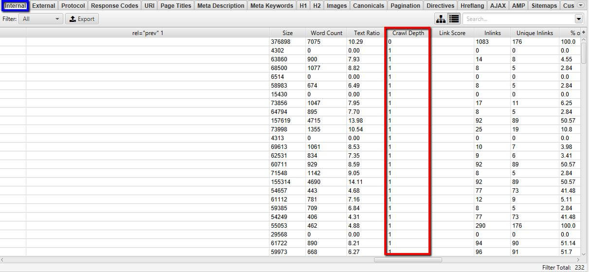Open the Canonicals tab

click(369, 6)
